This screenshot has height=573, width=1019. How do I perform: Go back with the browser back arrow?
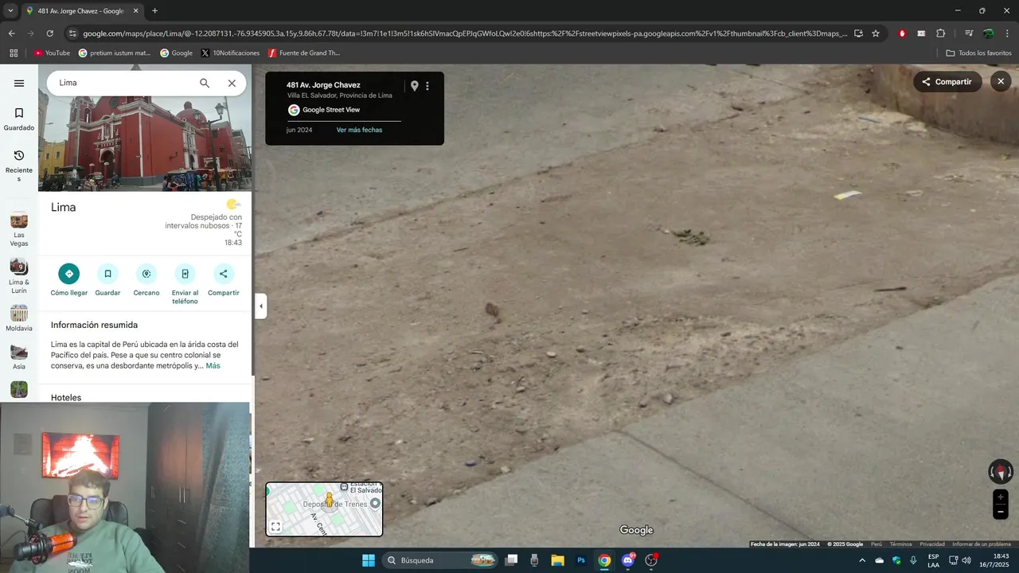coord(12,33)
